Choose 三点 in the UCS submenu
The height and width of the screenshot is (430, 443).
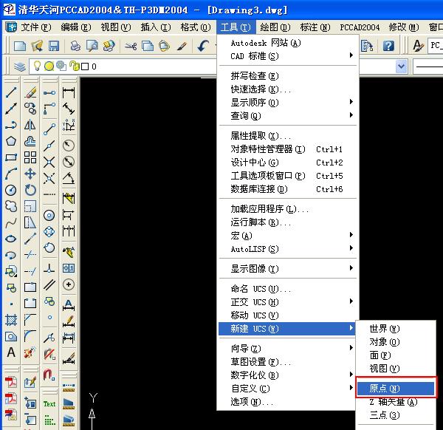[396, 414]
